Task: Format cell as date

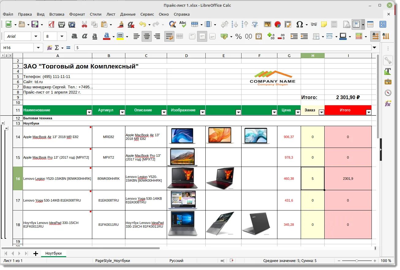Action: pos(259,37)
